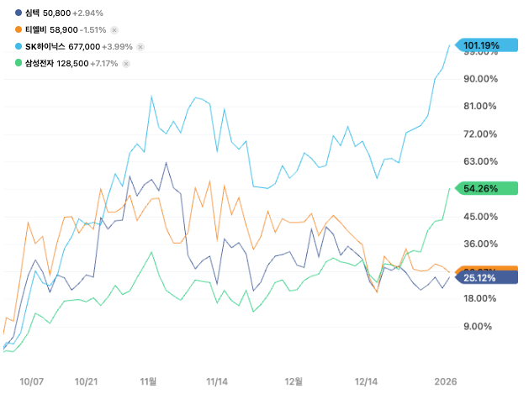The image size is (529, 399).
Task: Click the orange 티엘비 legend dot
Action: click(x=19, y=30)
